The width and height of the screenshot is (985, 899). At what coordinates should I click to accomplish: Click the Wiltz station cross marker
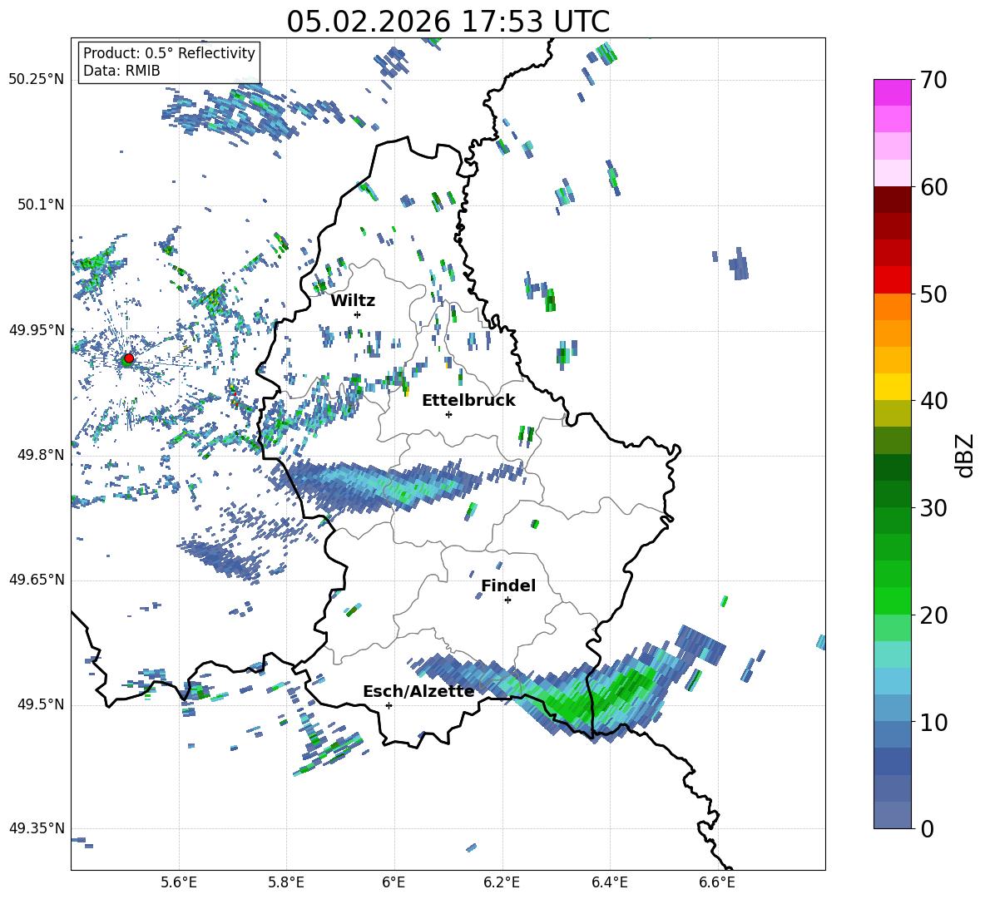(358, 314)
